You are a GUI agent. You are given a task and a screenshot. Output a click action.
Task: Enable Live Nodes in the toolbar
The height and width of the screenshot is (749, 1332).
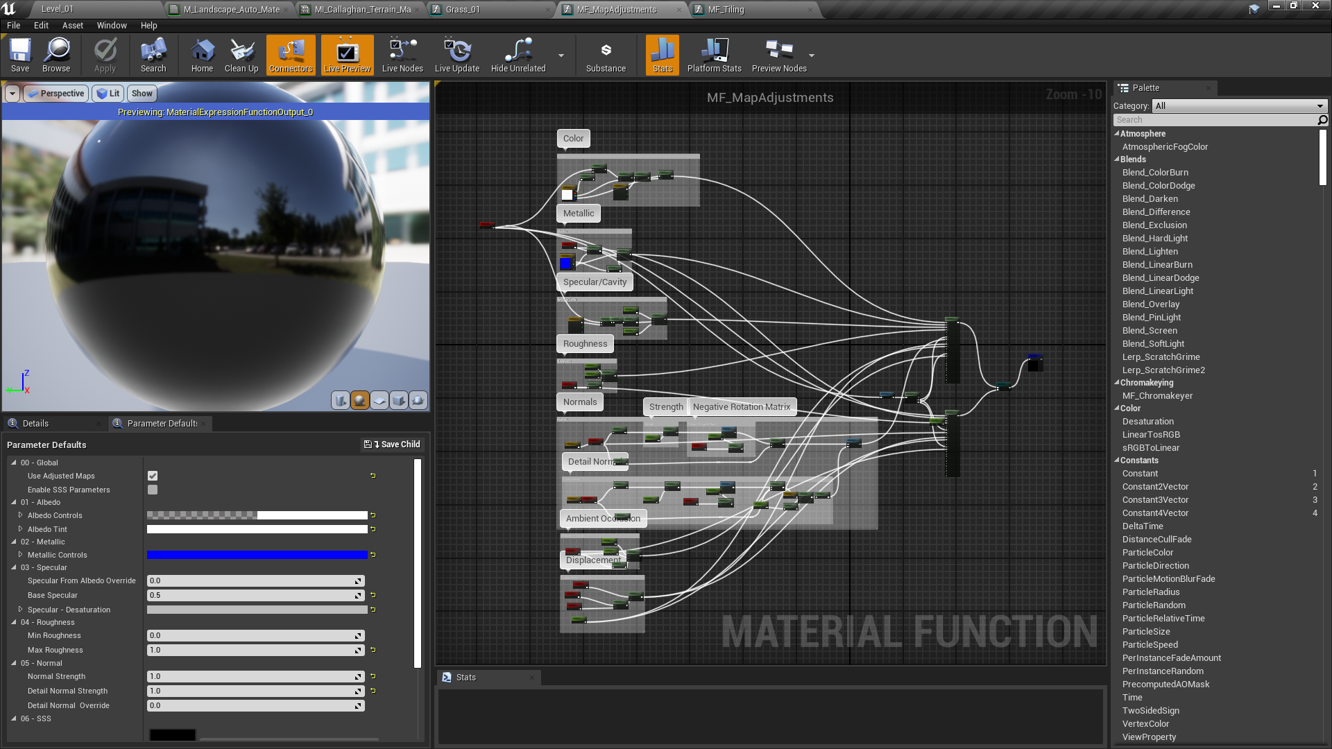(x=402, y=55)
